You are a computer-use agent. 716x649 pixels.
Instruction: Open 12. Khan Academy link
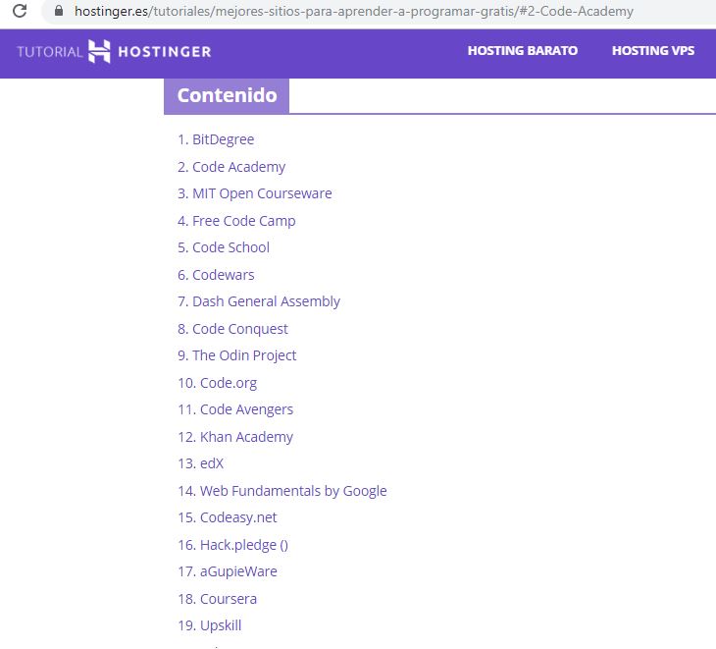click(x=235, y=437)
